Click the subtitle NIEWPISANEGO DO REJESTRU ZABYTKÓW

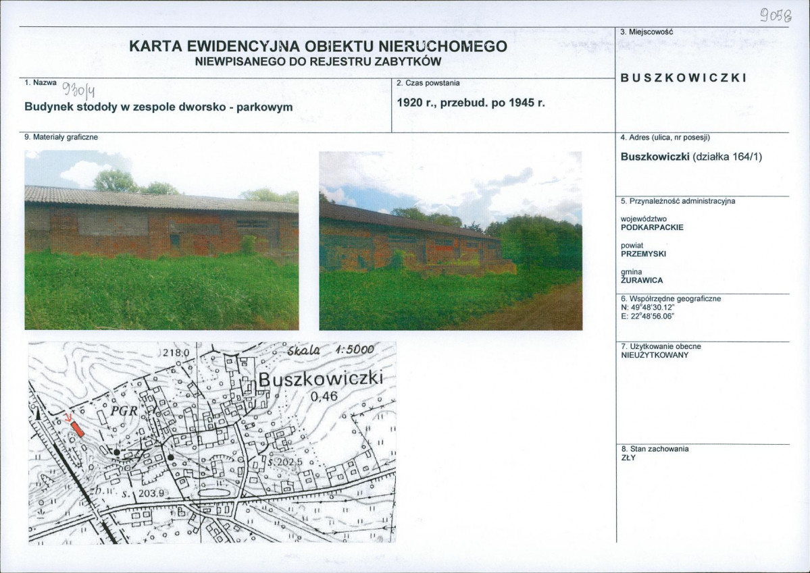(x=318, y=61)
